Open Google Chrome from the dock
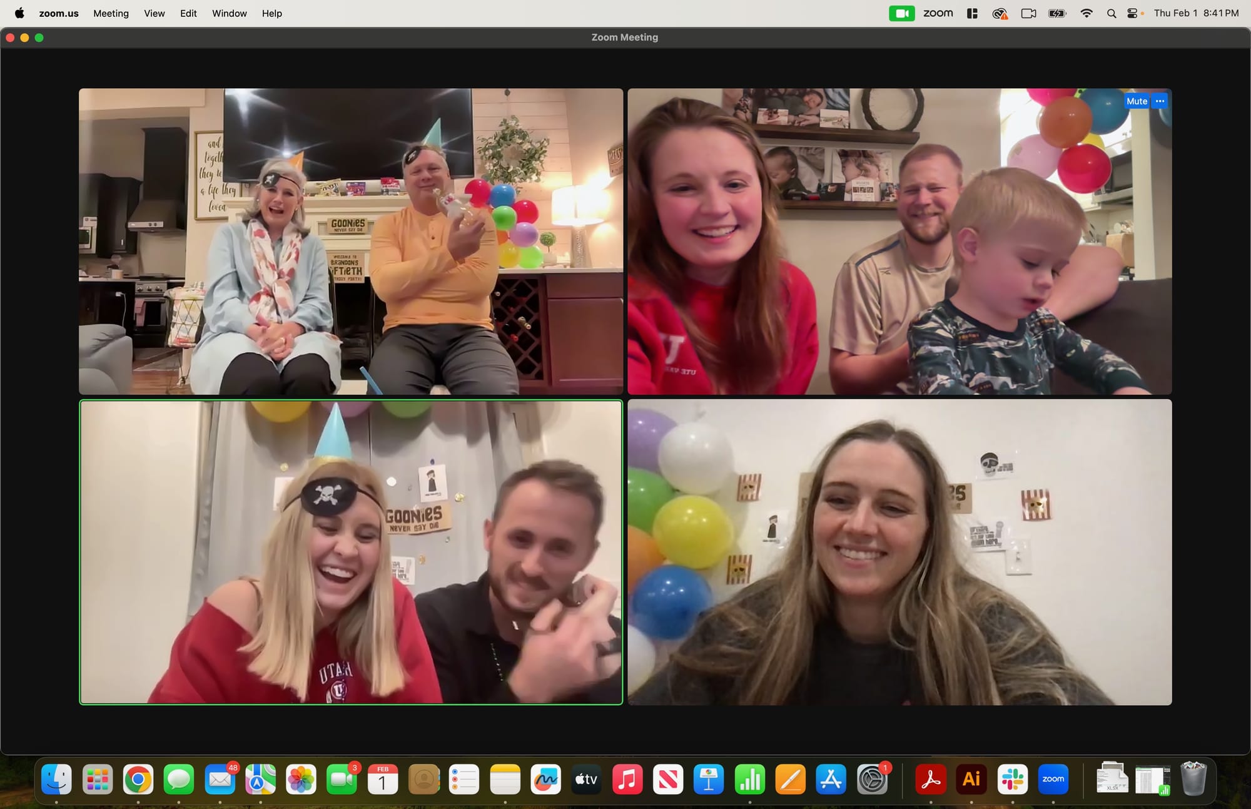This screenshot has width=1251, height=809. point(138,780)
